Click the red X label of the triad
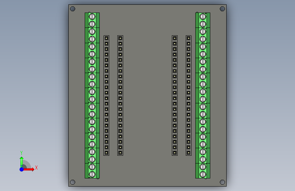 tap(36, 168)
